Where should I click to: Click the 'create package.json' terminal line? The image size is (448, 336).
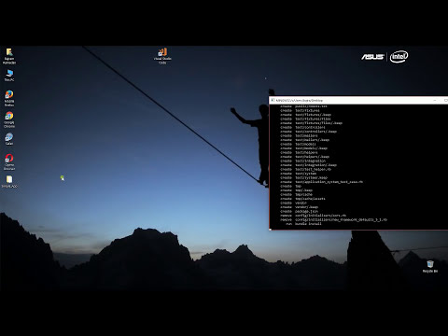point(299,211)
